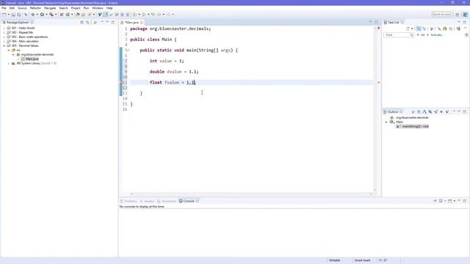Collapse the src folder
This screenshot has width=470, height=264.
point(9,51)
